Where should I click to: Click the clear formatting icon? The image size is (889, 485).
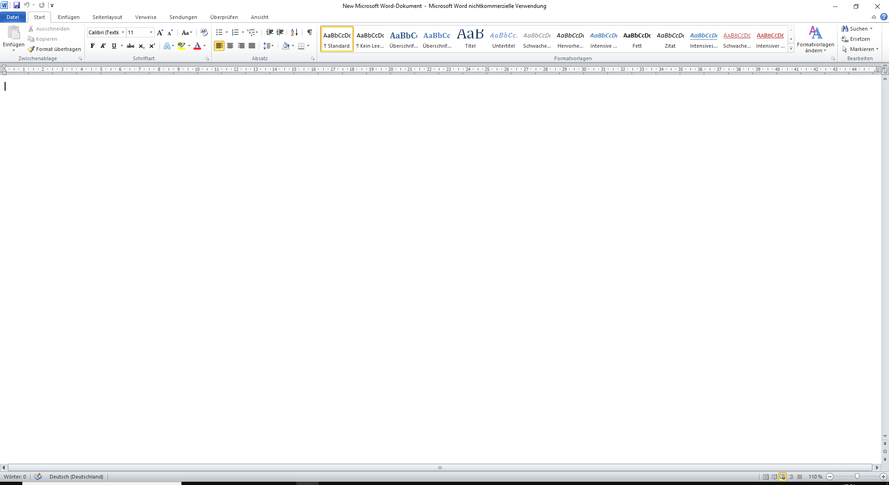[x=204, y=32]
